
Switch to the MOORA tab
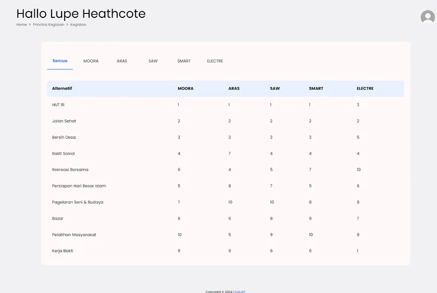point(91,61)
